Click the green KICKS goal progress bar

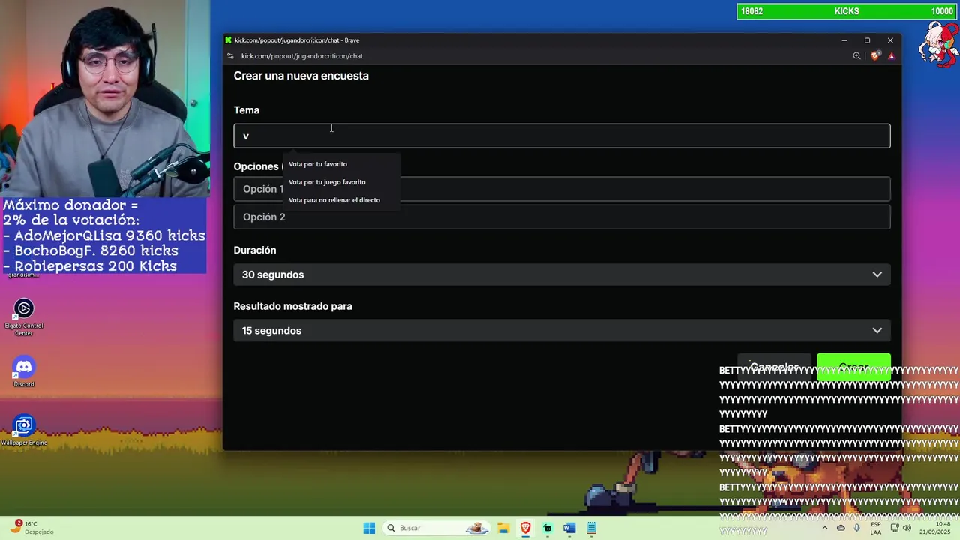[x=847, y=11]
